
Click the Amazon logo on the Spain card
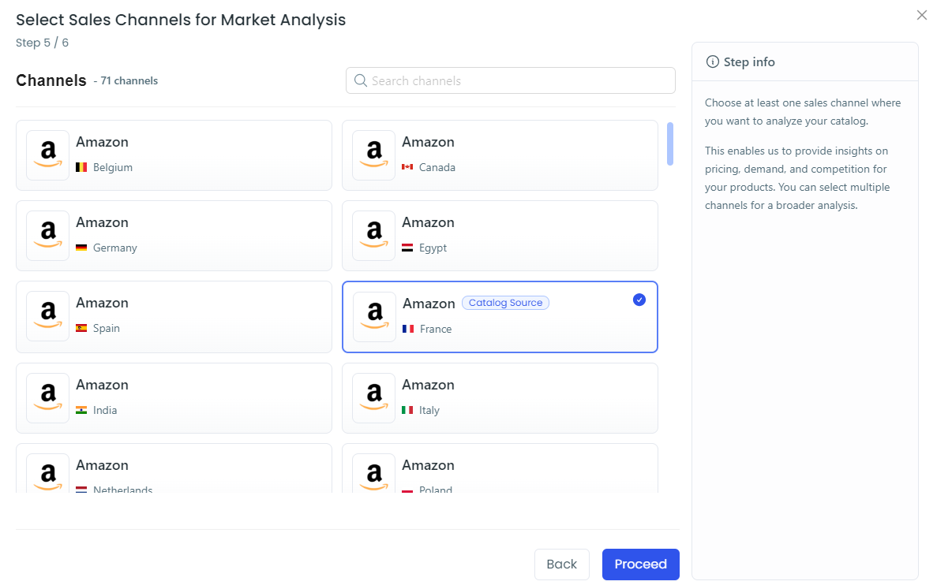coord(48,316)
